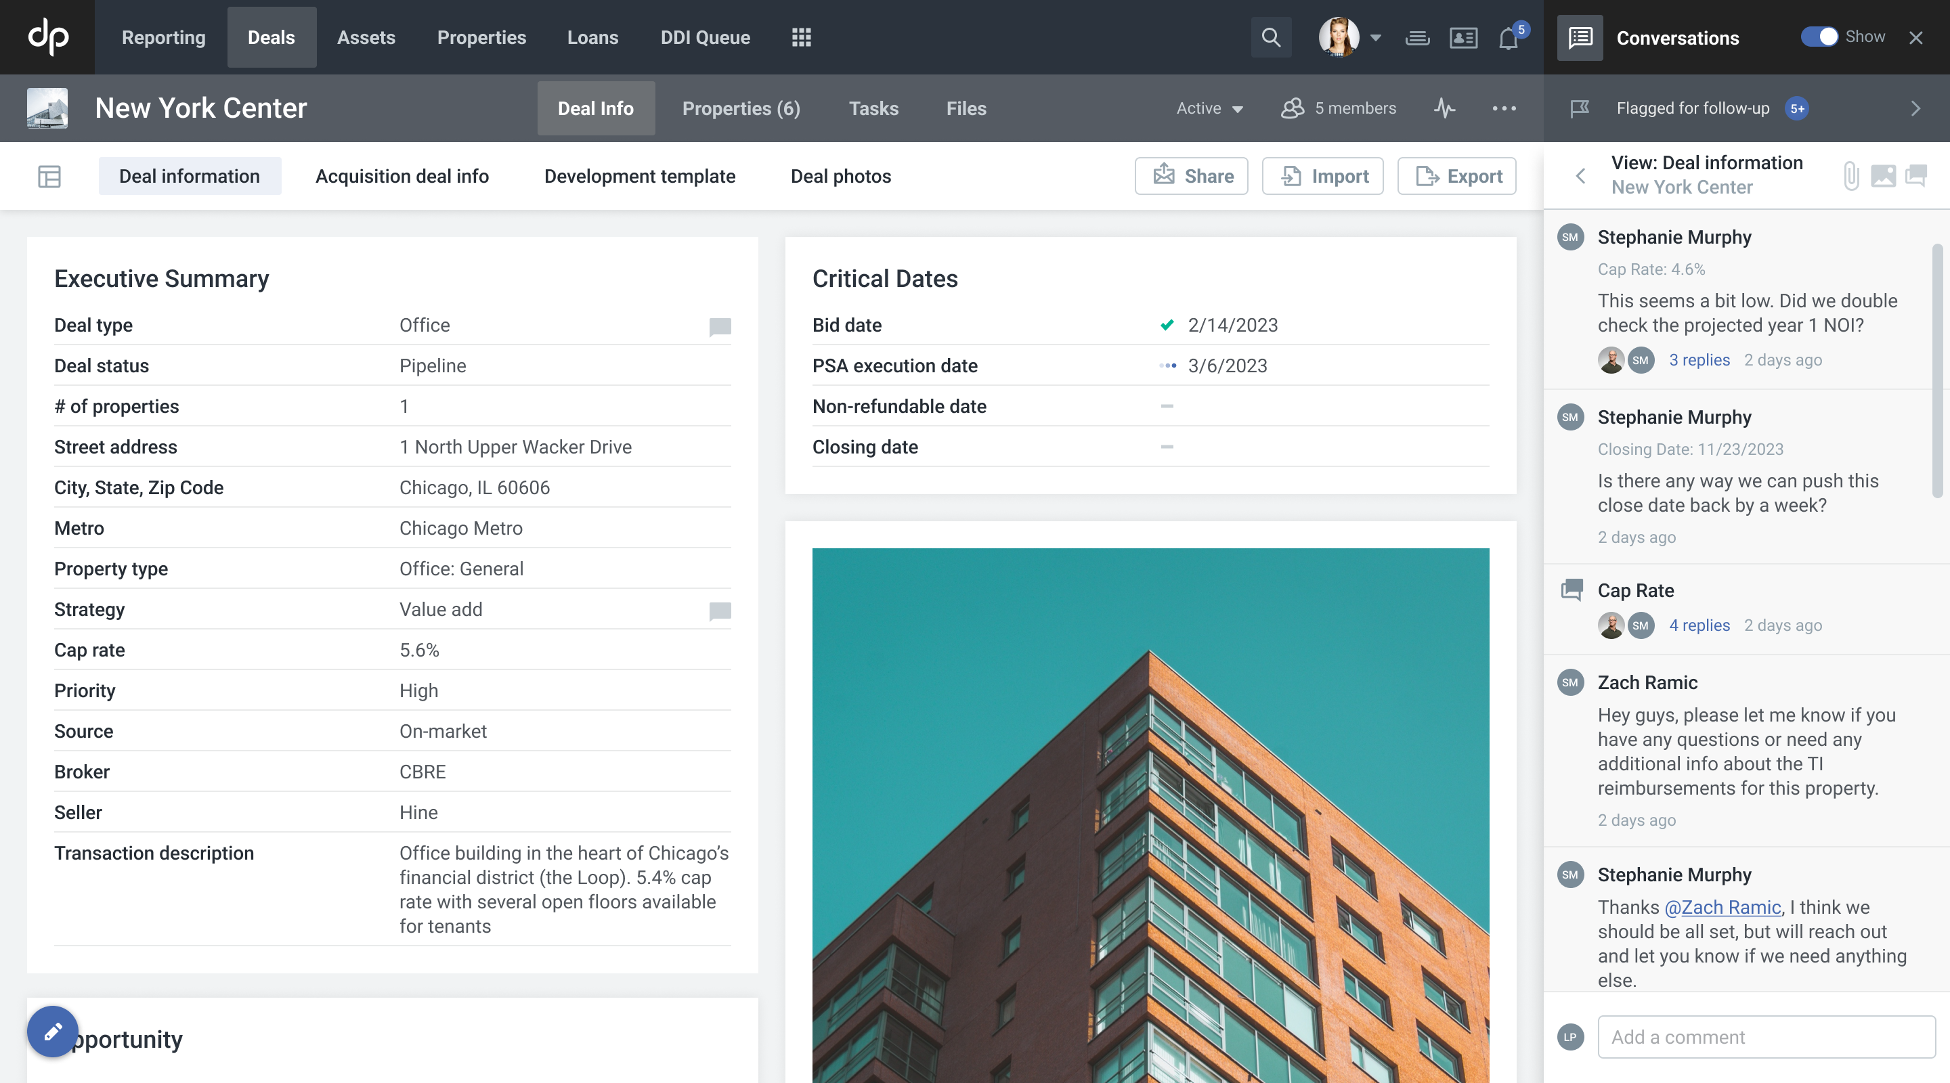This screenshot has width=1950, height=1083.
Task: Click the attachment paperclip in conversations
Action: tap(1851, 175)
